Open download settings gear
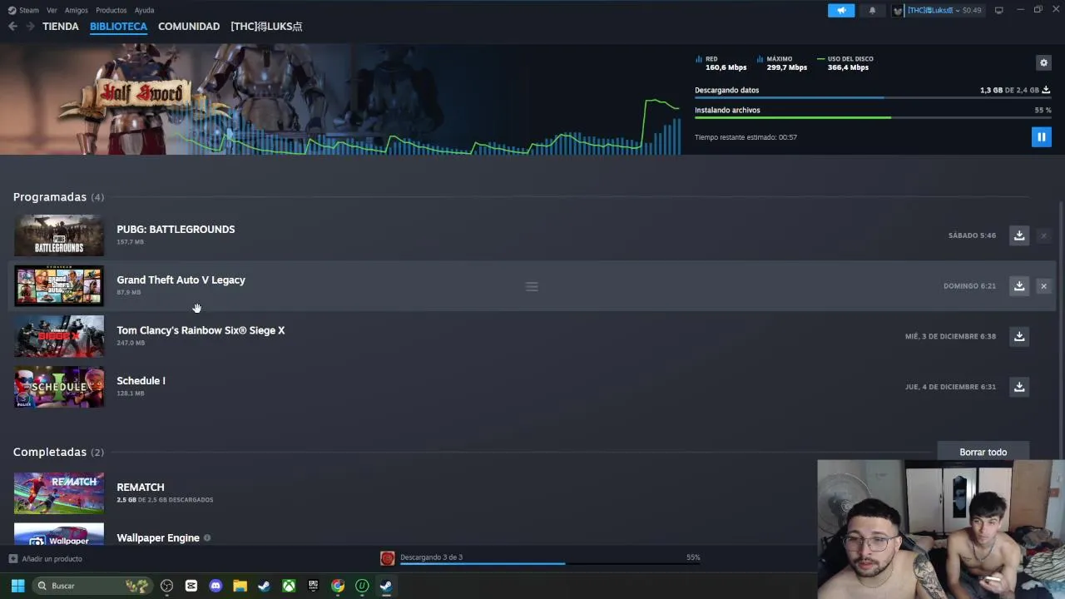 pos(1043,62)
